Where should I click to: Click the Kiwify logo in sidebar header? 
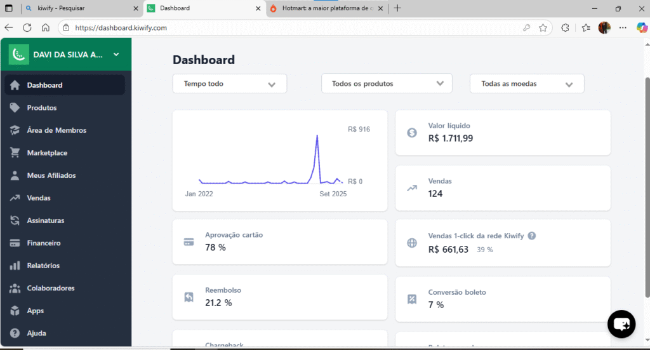19,55
